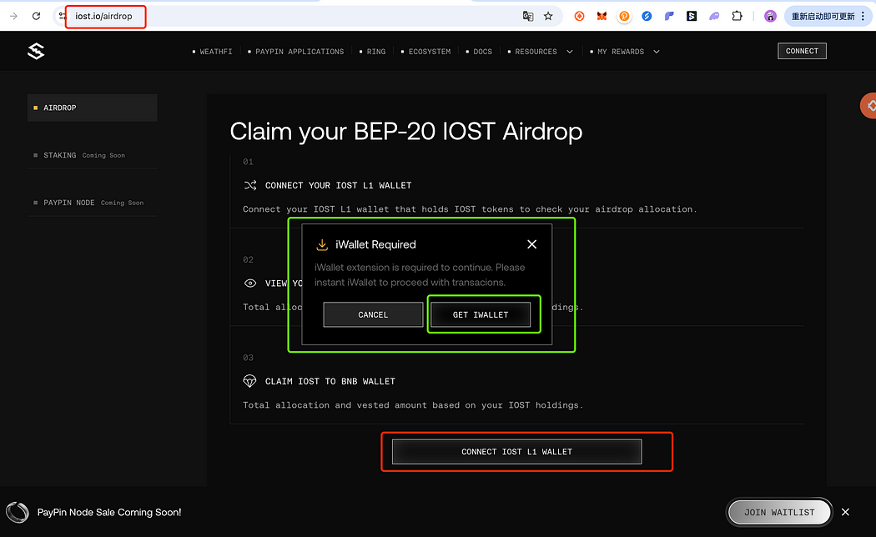Screen dimensions: 876x537
Task: Click the parachute icon beside CLAIM IOST TO BNB WALLET
Action: pyautogui.click(x=249, y=381)
